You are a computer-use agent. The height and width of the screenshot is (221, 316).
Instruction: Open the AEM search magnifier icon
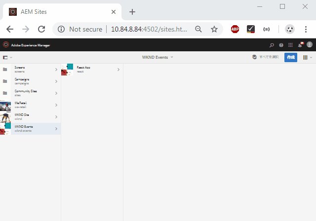(272, 45)
